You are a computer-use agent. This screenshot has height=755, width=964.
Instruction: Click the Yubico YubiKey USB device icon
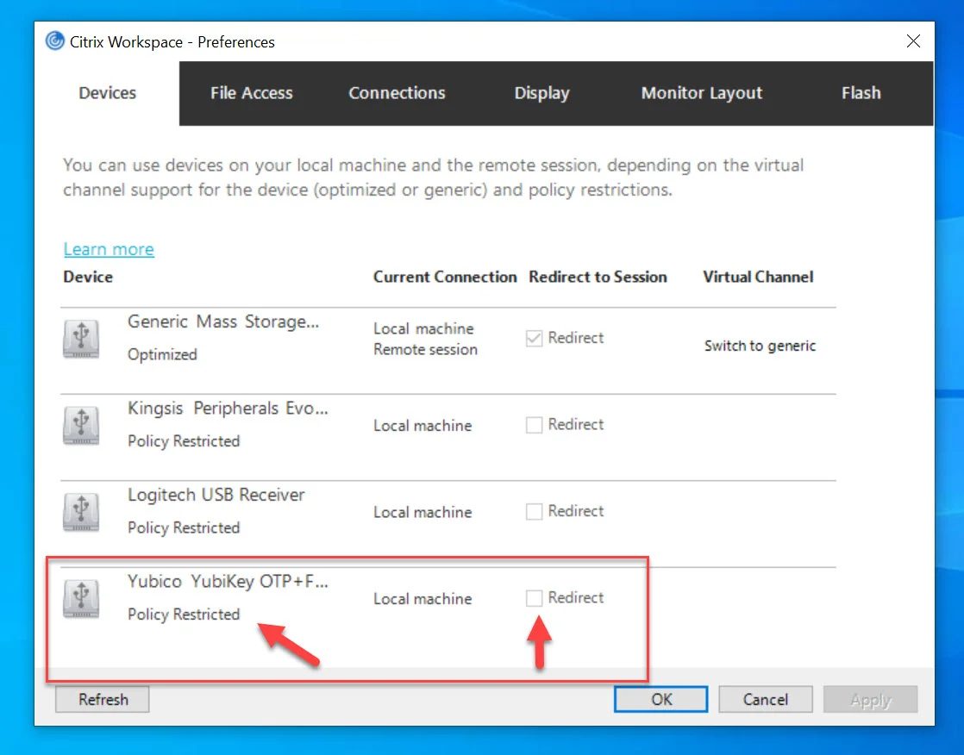[81, 598]
